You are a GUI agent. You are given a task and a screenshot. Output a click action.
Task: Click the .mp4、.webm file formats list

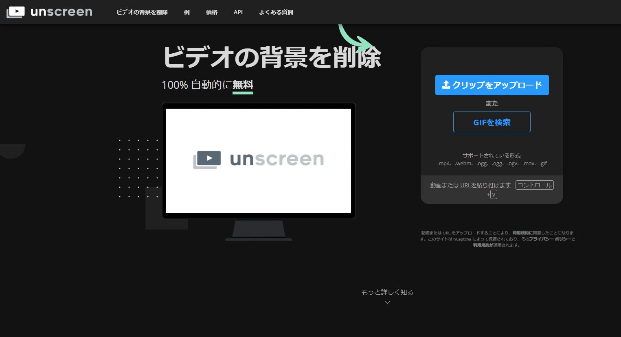pos(492,164)
